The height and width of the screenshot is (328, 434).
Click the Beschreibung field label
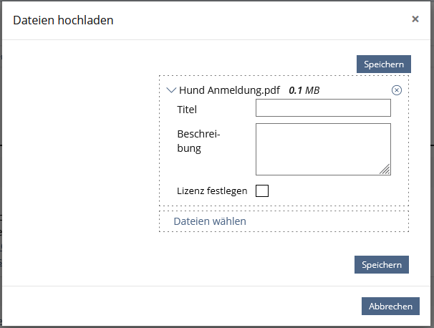point(199,142)
